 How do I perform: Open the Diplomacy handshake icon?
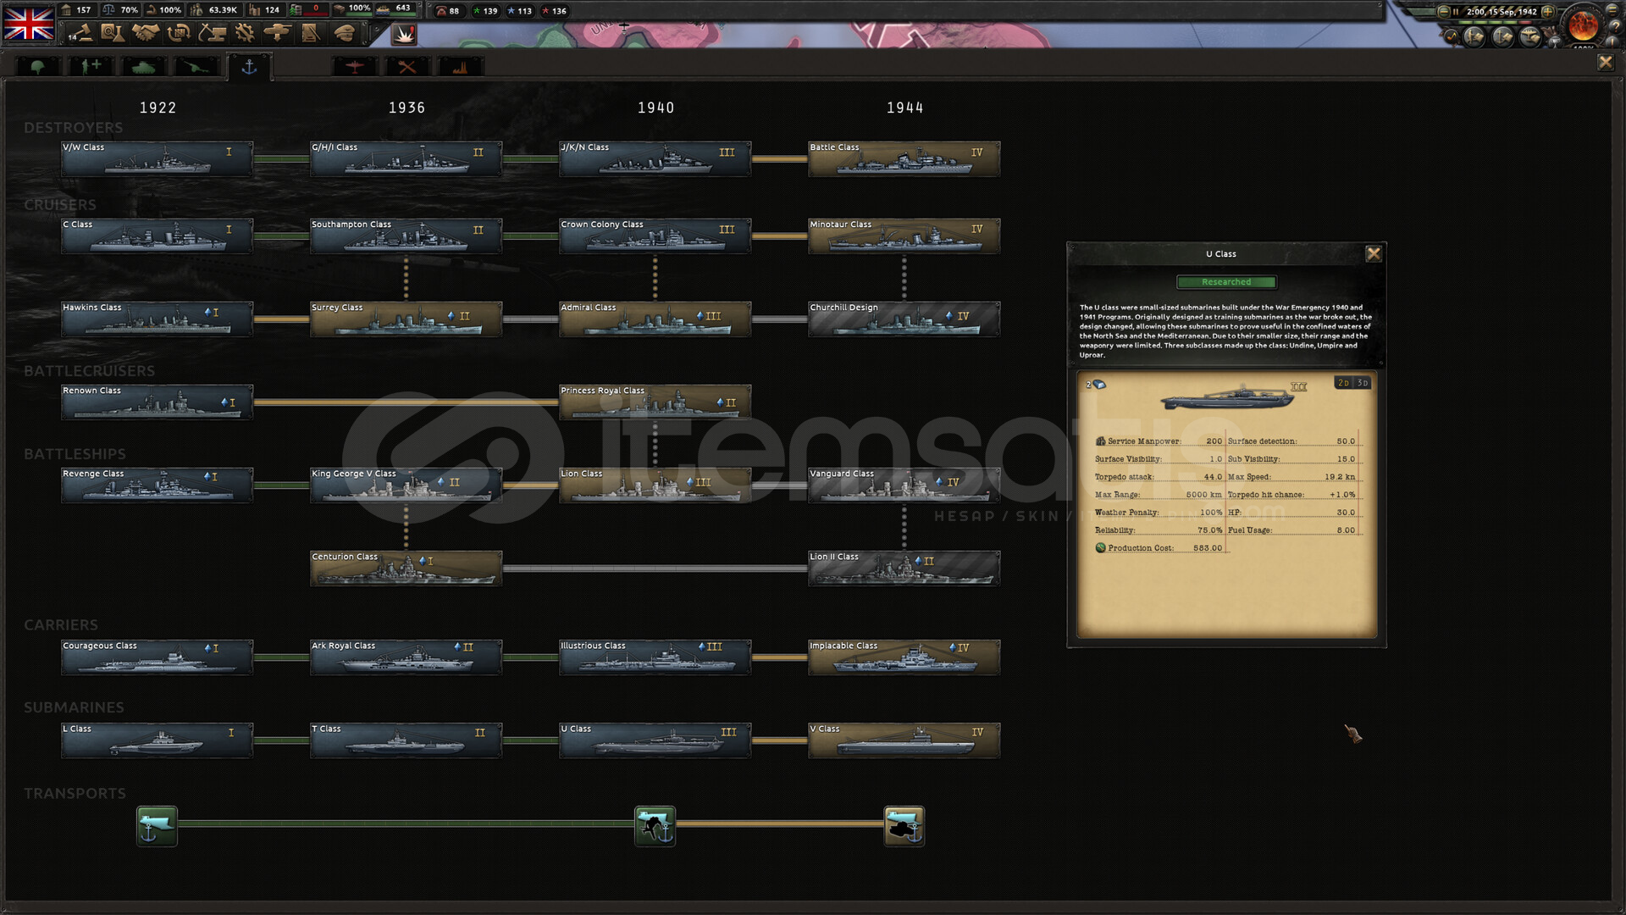[145, 33]
